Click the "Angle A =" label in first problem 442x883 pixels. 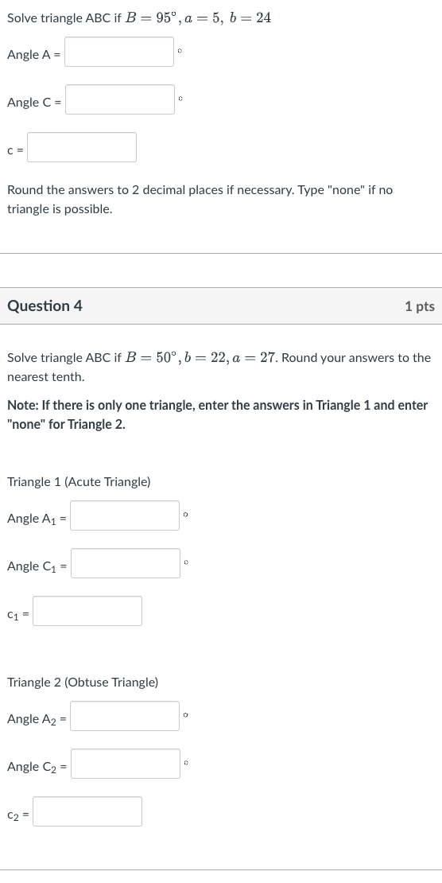tap(33, 55)
